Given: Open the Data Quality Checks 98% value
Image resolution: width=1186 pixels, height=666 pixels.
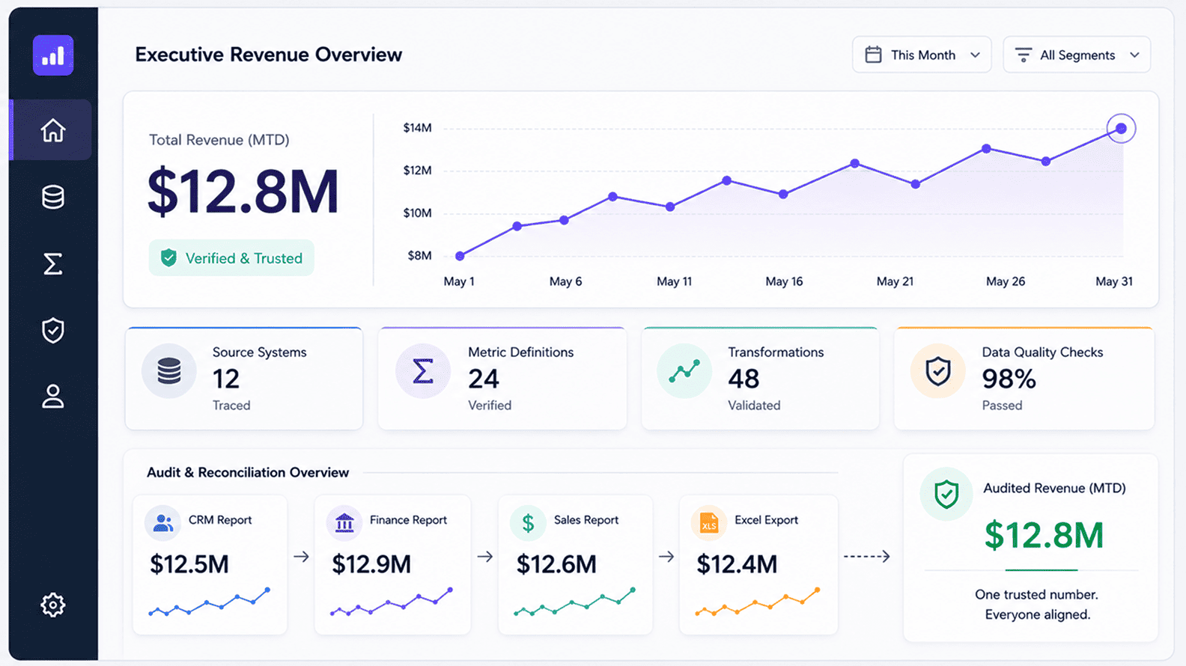Looking at the screenshot, I should pyautogui.click(x=1009, y=379).
